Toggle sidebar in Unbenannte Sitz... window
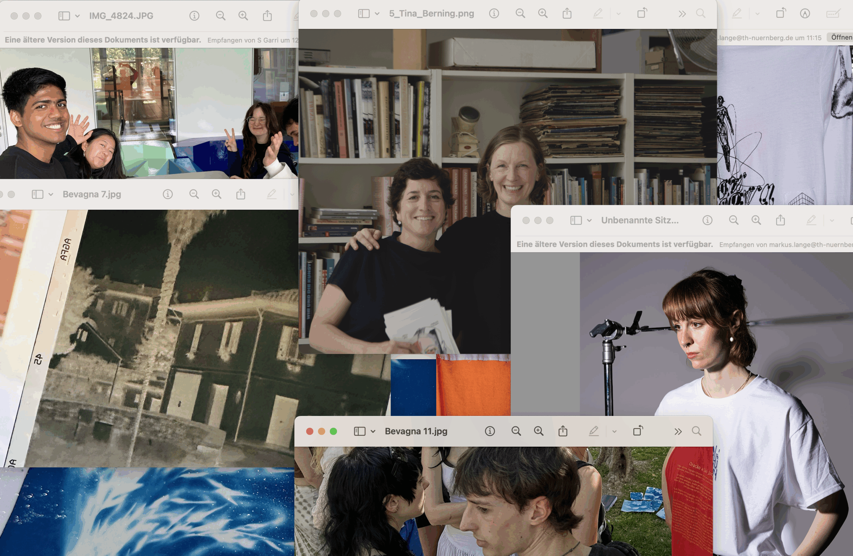 tap(575, 220)
